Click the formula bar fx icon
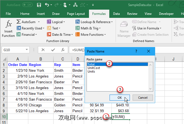The height and width of the screenshot is (124, 184). click(63, 50)
